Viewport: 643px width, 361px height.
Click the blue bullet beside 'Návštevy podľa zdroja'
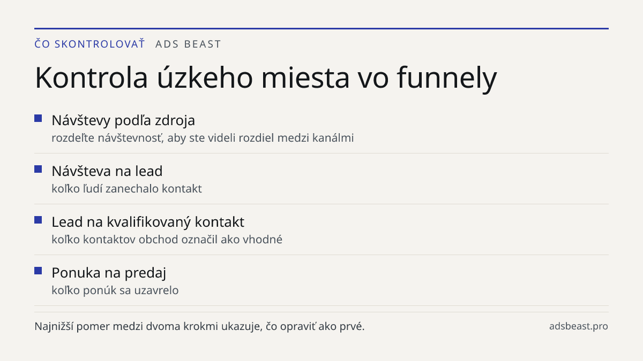(38, 118)
